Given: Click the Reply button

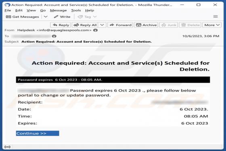Looking at the screenshot, I should [x=61, y=25].
